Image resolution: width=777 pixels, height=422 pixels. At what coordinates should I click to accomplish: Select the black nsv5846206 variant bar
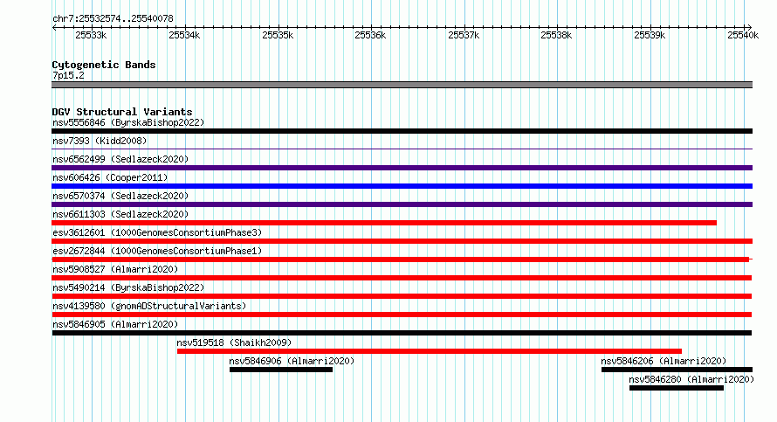coord(677,370)
